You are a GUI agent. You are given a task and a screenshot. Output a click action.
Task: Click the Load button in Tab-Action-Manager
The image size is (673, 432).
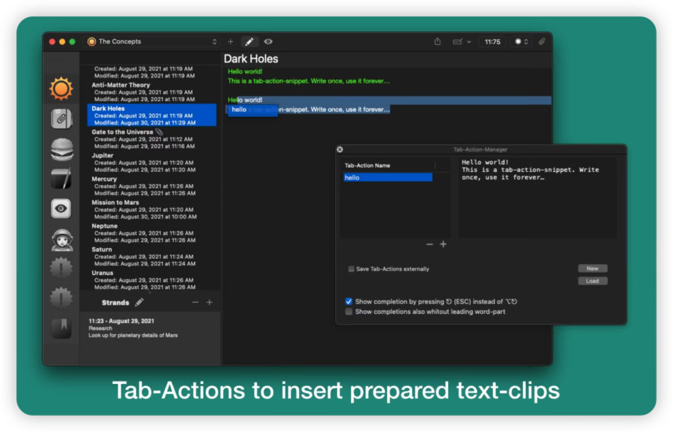pos(592,281)
